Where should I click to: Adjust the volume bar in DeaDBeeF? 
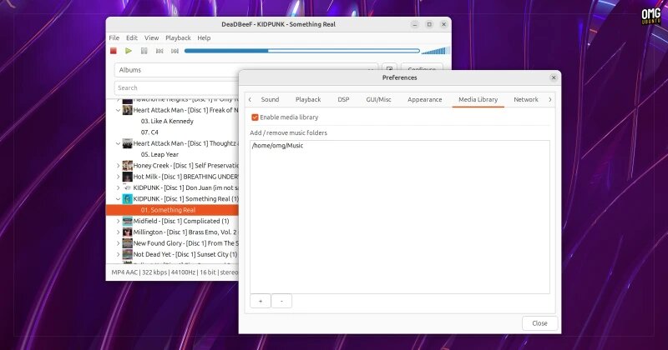point(435,51)
